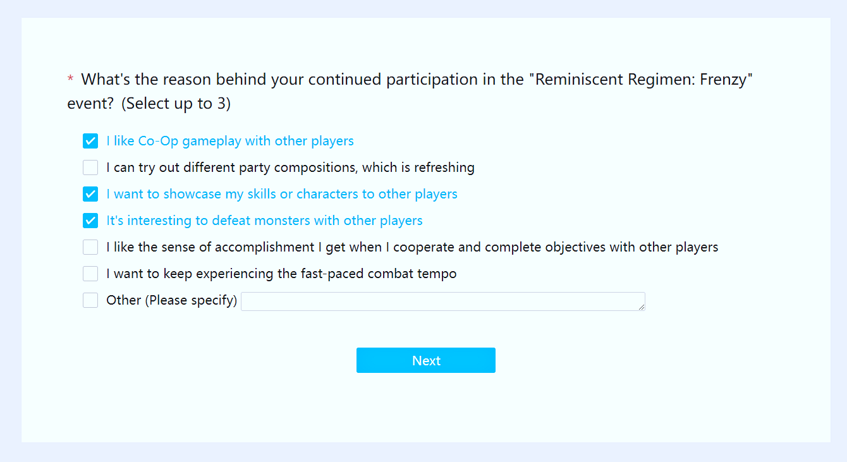Check the sense of accomplishment box
847x462 pixels.
click(x=90, y=247)
